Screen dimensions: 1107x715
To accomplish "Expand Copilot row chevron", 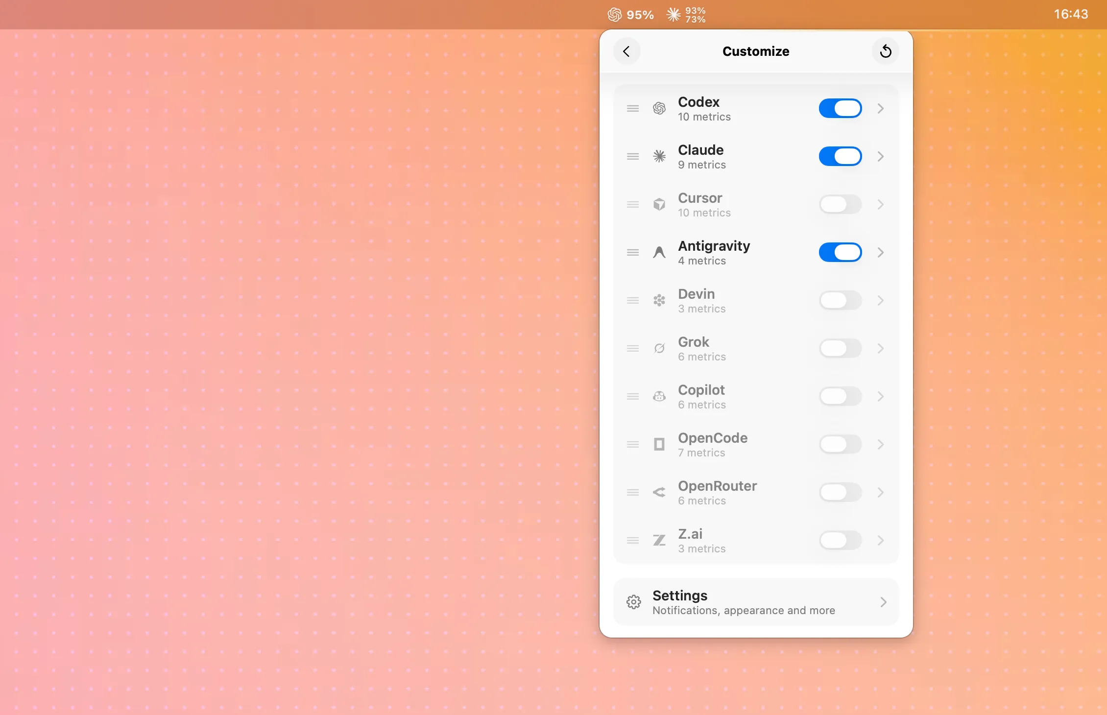I will pyautogui.click(x=881, y=396).
